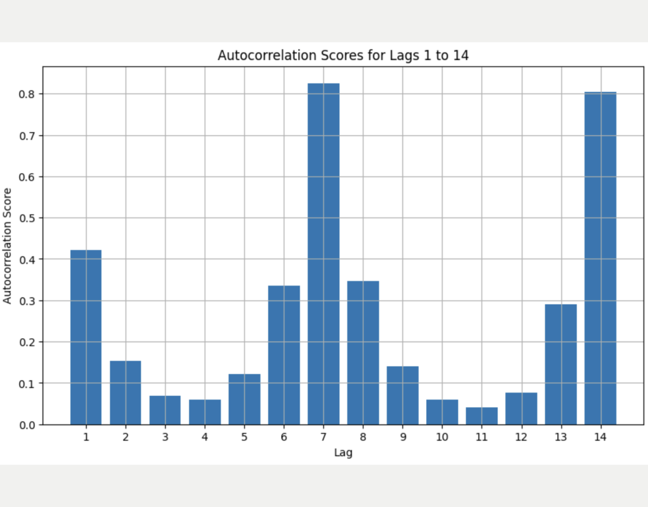648x507 pixels.
Task: Select the bar for lag 6
Action: tap(284, 355)
